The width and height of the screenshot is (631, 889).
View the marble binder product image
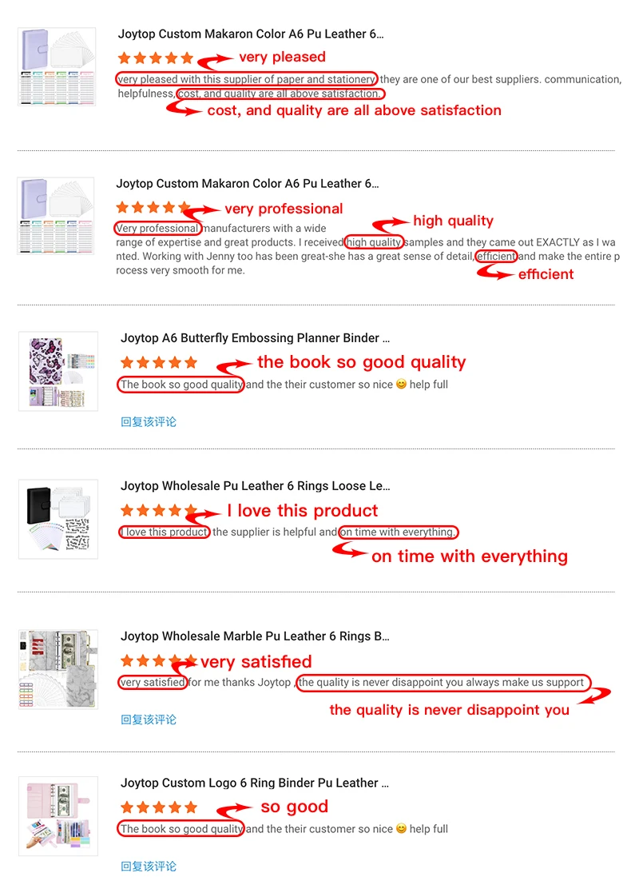point(58,669)
